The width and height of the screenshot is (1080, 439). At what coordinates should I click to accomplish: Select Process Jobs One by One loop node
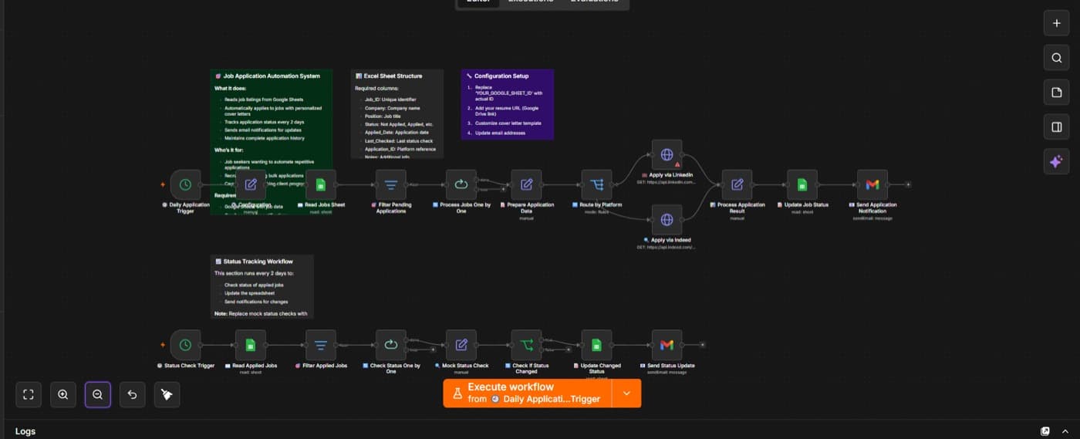461,185
